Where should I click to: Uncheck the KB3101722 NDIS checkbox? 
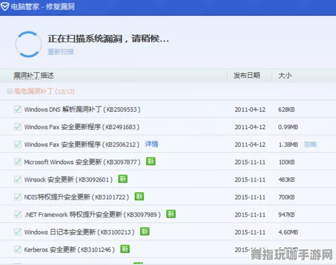click(x=17, y=197)
